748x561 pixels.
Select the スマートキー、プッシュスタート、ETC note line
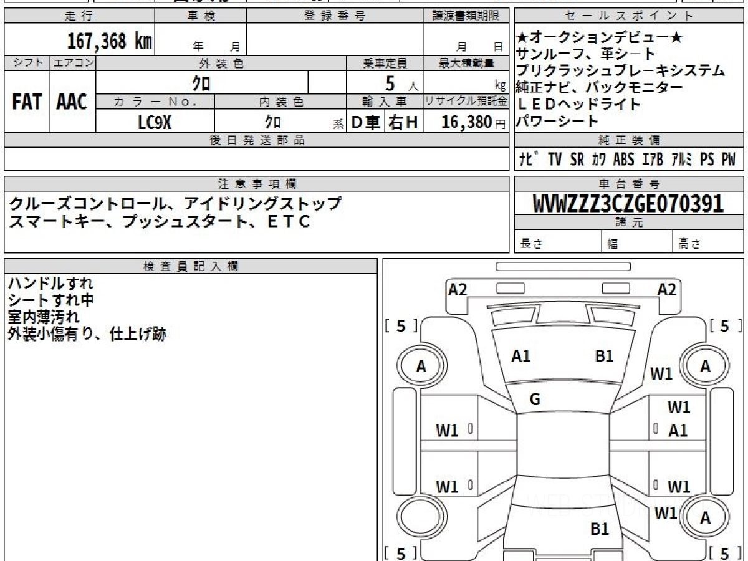click(x=160, y=221)
